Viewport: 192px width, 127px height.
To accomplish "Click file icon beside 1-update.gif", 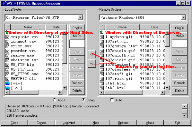I will coord(102,37).
